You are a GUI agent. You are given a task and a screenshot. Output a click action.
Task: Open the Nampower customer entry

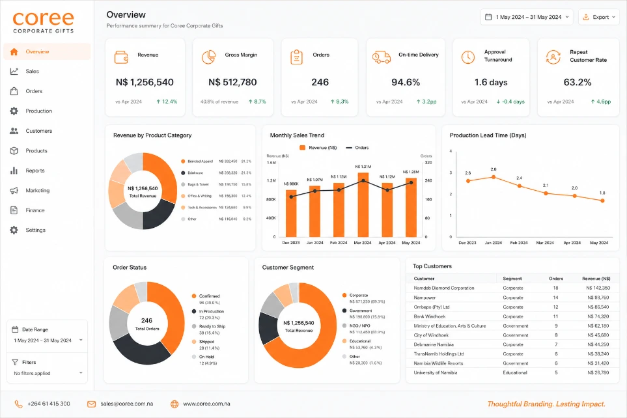pyautogui.click(x=512, y=298)
